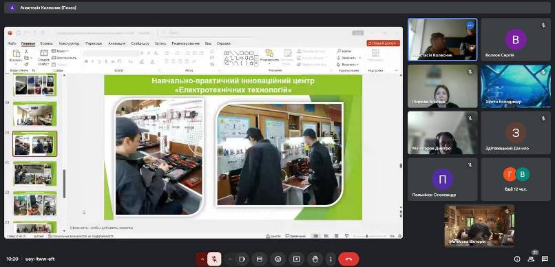Screen dimensions: 555x267
Task: Toggle the camera on
Action: 242,259
